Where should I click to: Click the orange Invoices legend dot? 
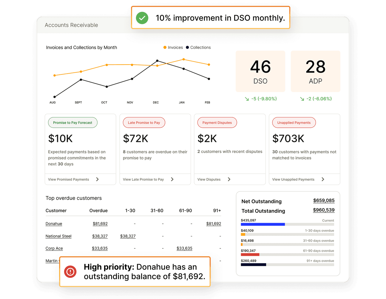[x=165, y=47]
